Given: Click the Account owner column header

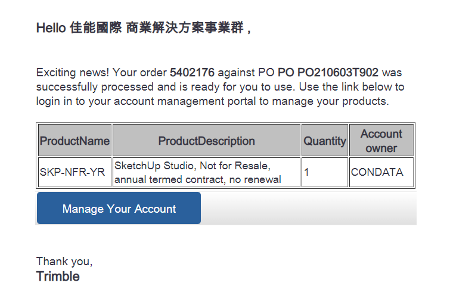Looking at the screenshot, I should click(x=381, y=141).
